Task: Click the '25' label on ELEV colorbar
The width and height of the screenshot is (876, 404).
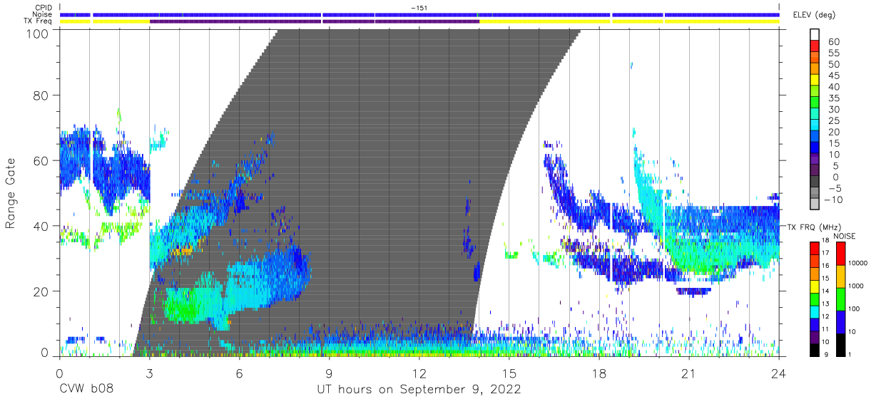Action: [833, 121]
